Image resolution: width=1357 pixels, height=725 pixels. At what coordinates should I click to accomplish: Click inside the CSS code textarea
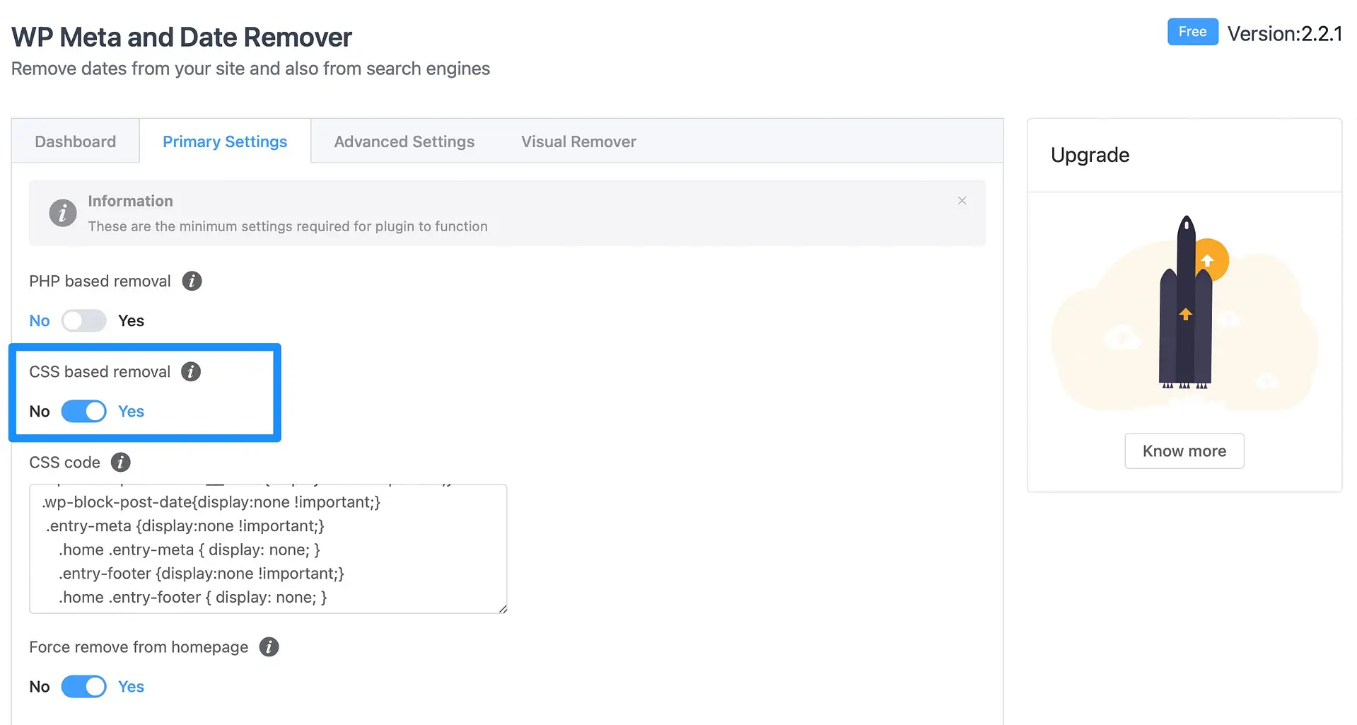coord(268,549)
